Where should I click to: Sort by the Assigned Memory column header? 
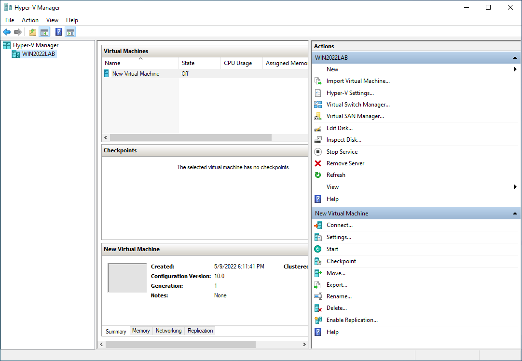(x=286, y=63)
